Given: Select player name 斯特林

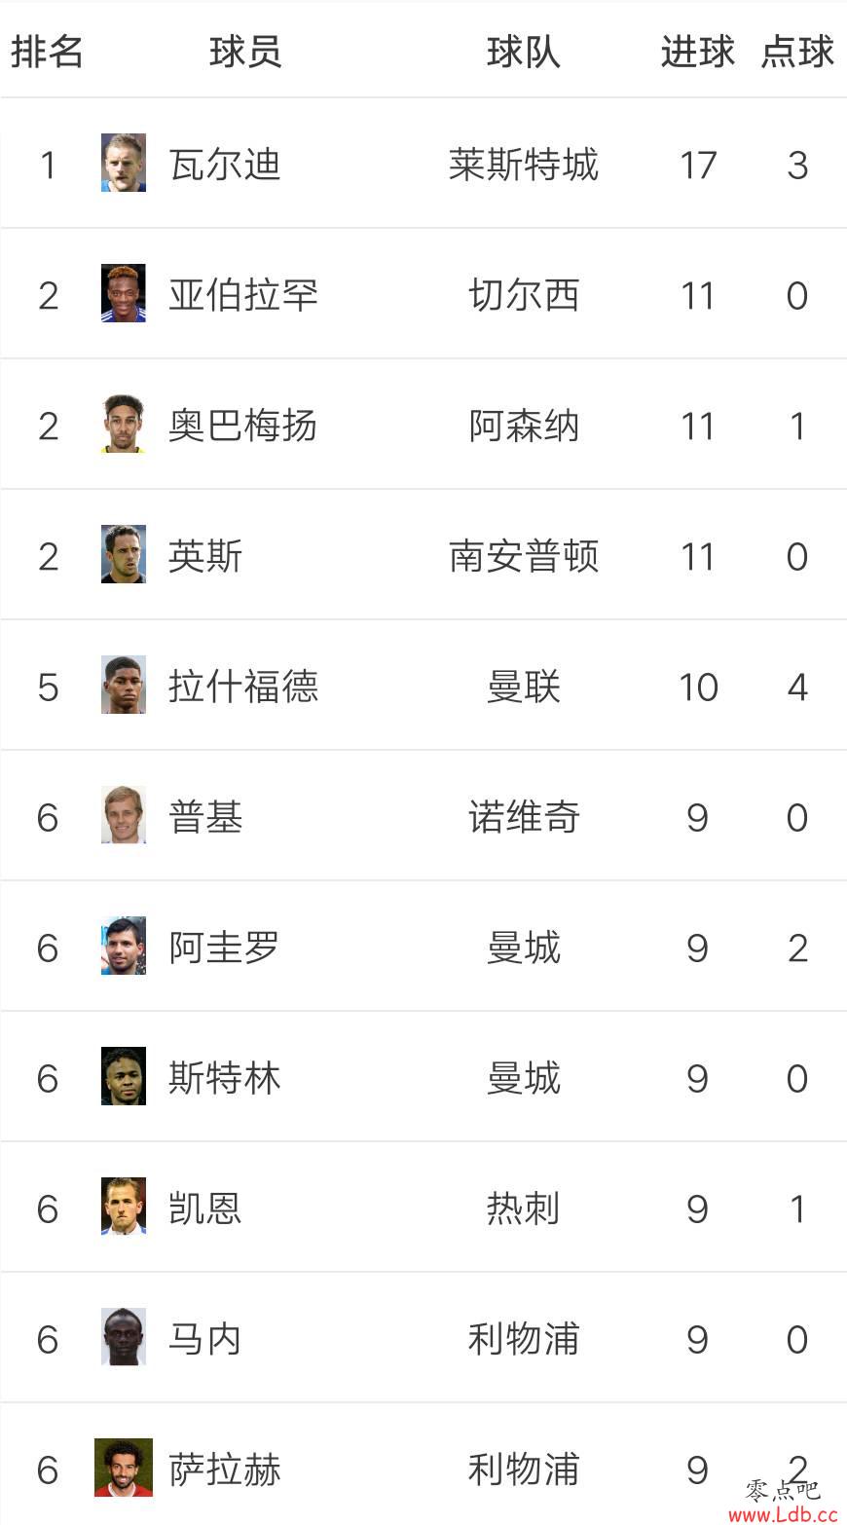Looking at the screenshot, I should point(225,1078).
